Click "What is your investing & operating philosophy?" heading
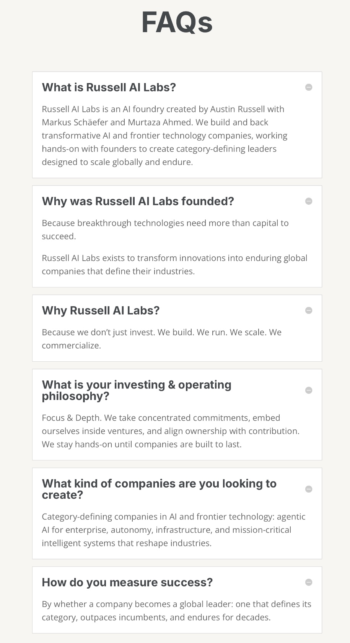This screenshot has height=643, width=350. 137,390
